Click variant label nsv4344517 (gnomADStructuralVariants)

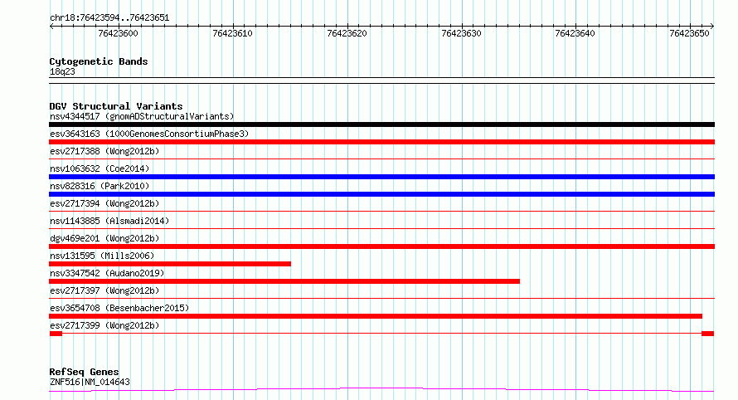point(142,116)
